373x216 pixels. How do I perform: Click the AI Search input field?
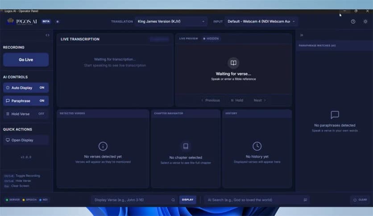pyautogui.click(x=252, y=200)
